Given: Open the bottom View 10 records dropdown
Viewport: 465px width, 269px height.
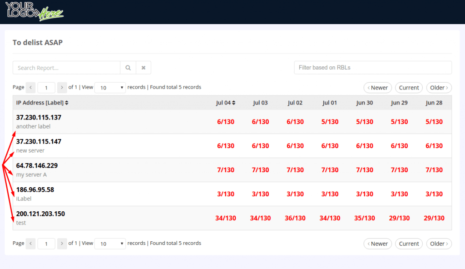Looking at the screenshot, I should (x=110, y=244).
